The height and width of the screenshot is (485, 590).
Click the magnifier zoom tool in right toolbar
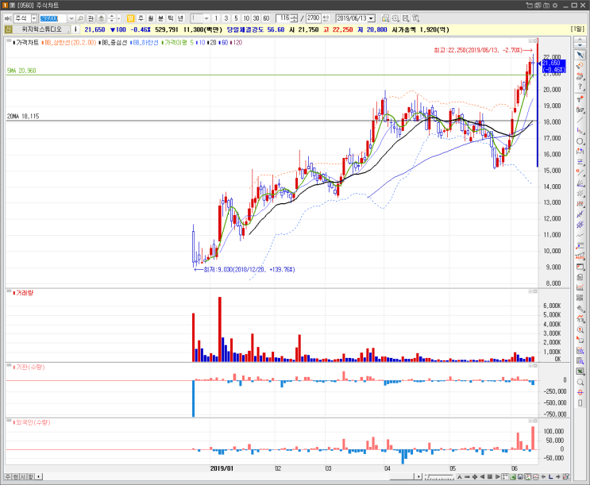pyautogui.click(x=580, y=382)
